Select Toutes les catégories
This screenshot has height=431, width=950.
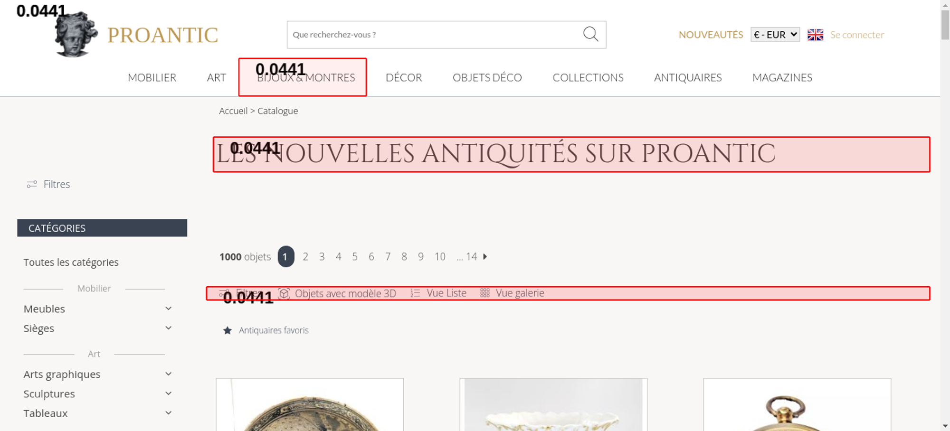click(x=71, y=262)
